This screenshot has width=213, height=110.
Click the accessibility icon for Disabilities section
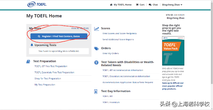tap(96, 63)
